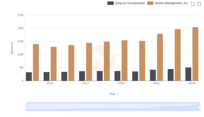Click the 10B y-axis label
The height and width of the screenshot is (117, 204).
point(21,55)
